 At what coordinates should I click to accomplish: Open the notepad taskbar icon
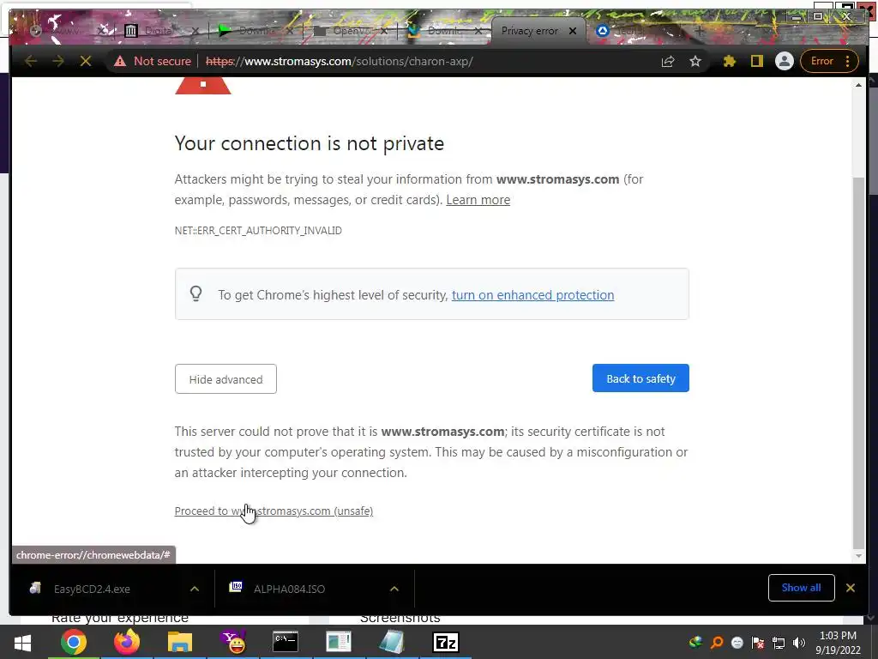point(392,642)
